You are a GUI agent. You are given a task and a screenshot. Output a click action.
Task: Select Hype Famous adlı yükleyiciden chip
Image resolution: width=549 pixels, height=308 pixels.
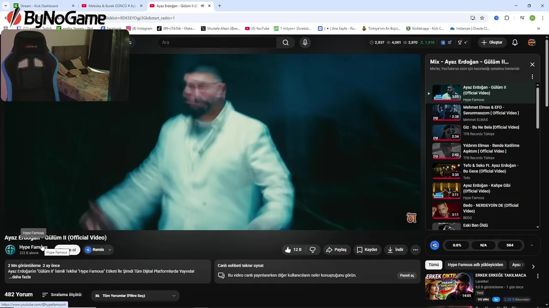[475, 265]
